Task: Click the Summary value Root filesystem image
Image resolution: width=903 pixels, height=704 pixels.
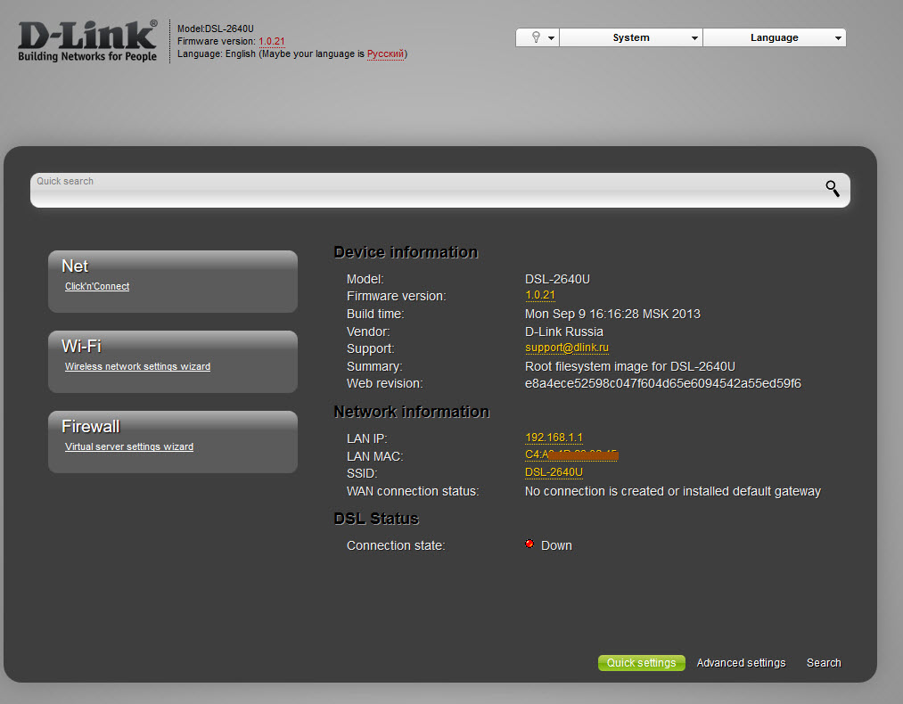Action: coord(630,366)
